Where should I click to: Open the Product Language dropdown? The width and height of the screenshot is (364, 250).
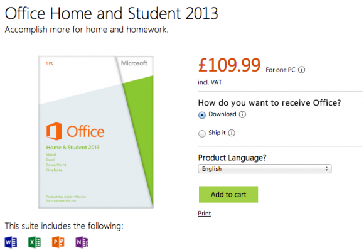(x=265, y=169)
